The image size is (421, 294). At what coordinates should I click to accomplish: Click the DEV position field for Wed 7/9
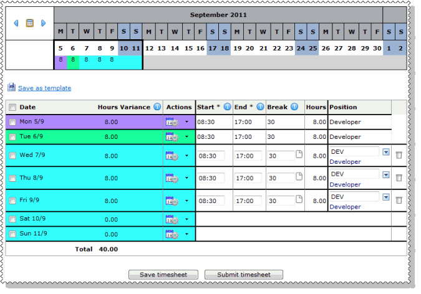point(355,152)
